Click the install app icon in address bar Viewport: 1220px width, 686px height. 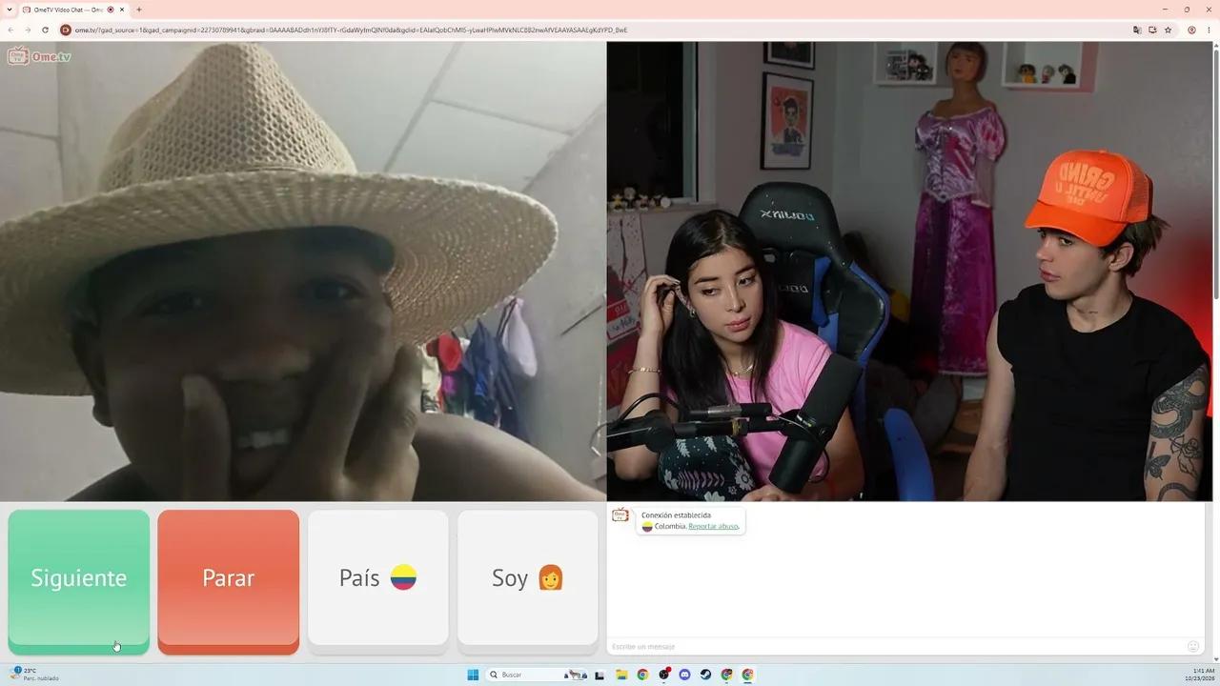click(1152, 30)
